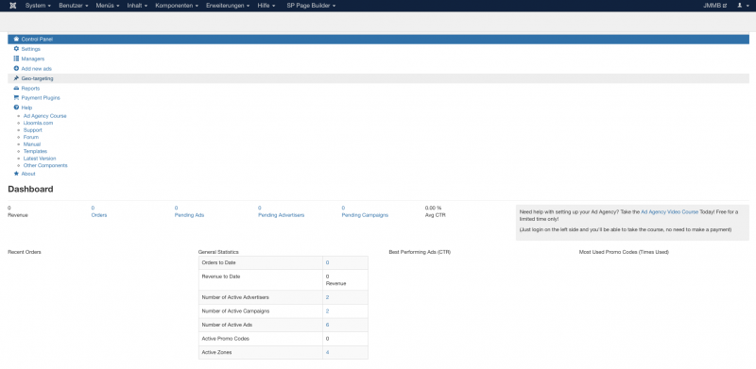Open the Hilfe dropdown menu

266,6
